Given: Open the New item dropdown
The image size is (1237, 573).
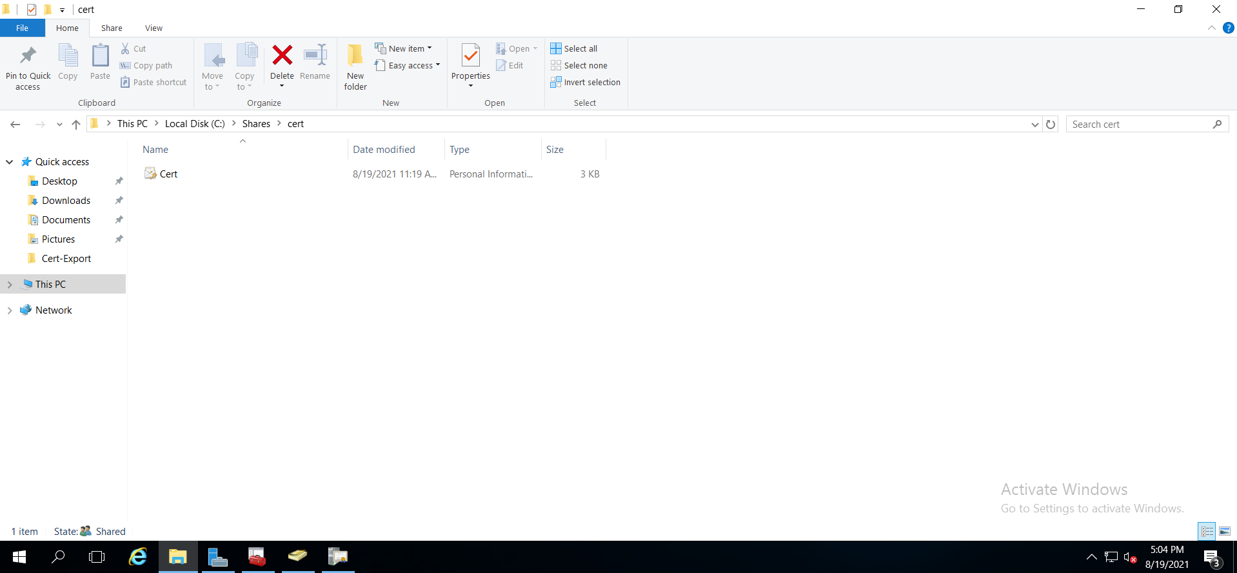Looking at the screenshot, I should click(404, 48).
